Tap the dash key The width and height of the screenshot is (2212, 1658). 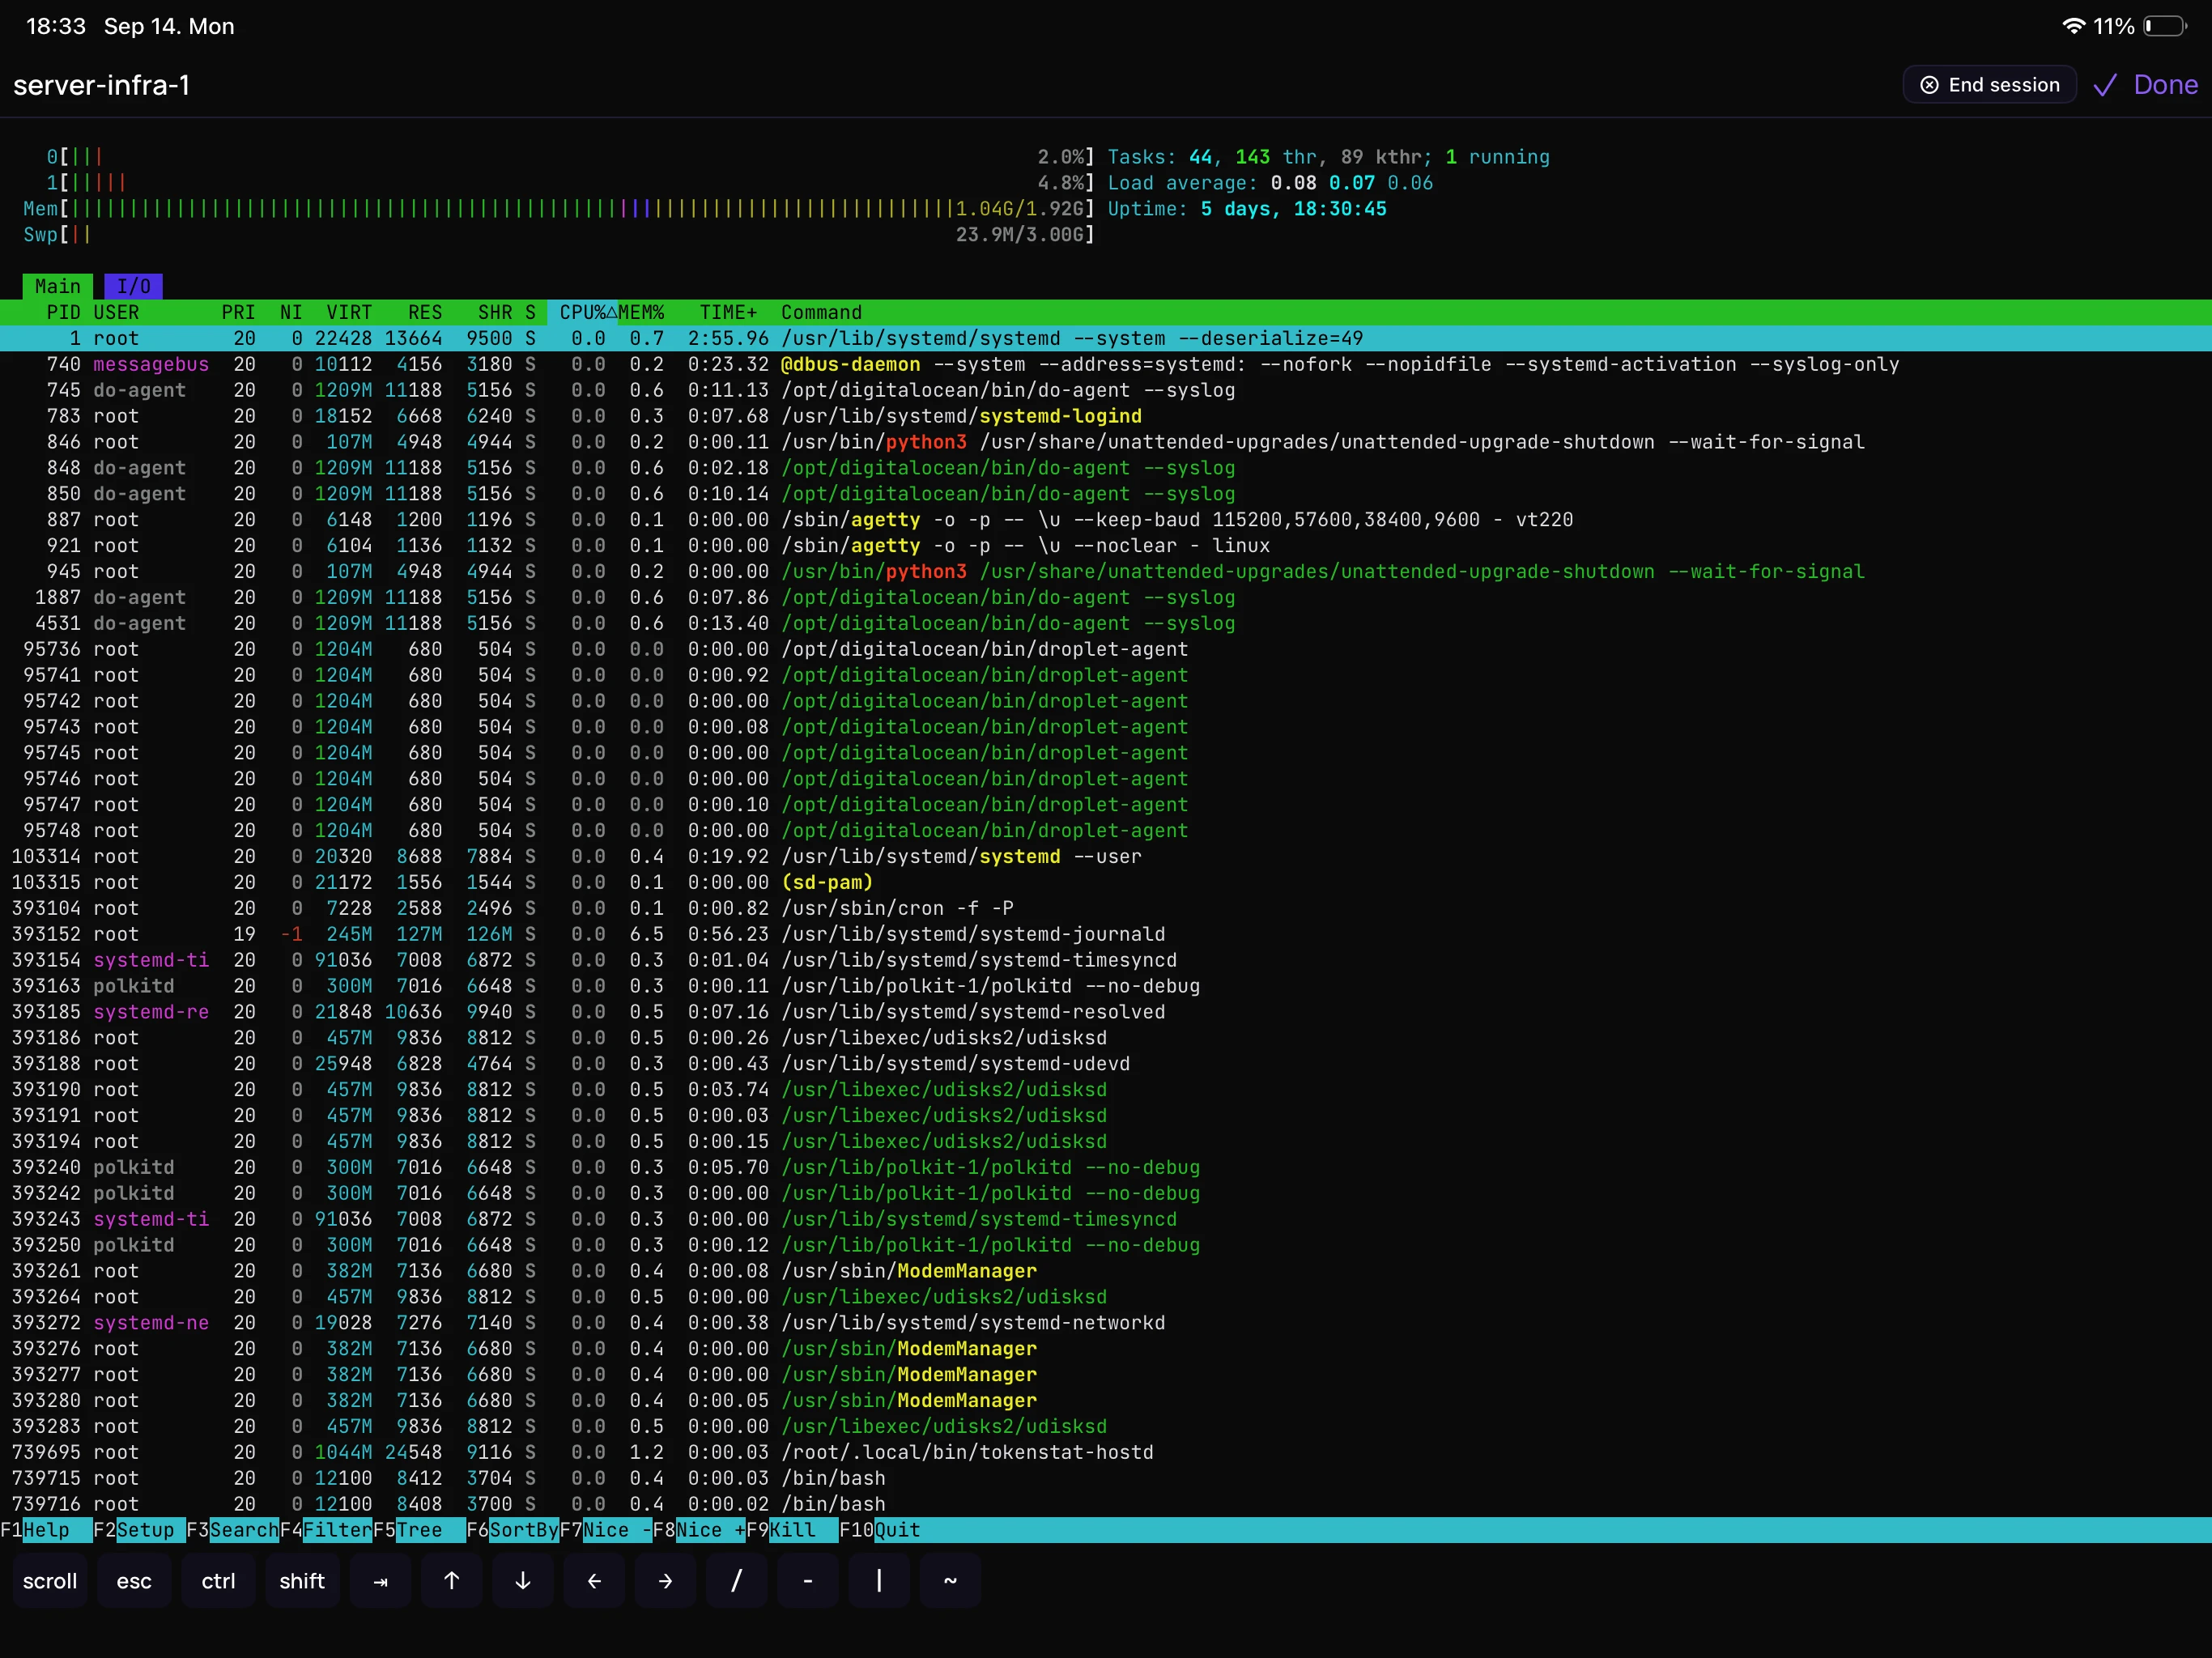point(808,1581)
